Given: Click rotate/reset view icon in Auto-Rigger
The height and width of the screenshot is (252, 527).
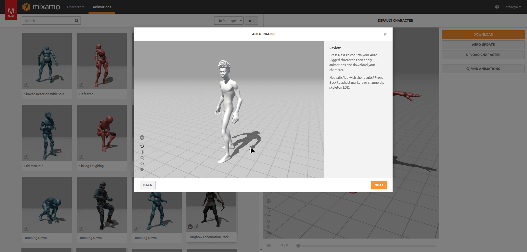Looking at the screenshot, I should click(x=142, y=146).
